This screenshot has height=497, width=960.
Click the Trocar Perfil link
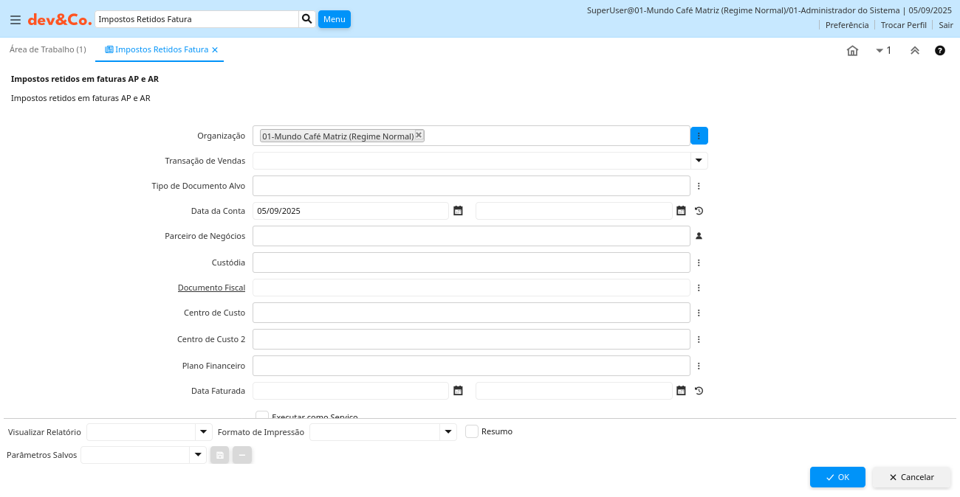[903, 25]
